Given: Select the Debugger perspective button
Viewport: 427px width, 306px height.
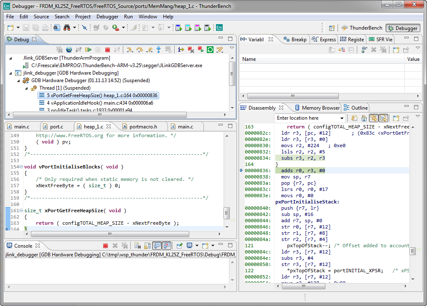Looking at the screenshot, I should 402,28.
